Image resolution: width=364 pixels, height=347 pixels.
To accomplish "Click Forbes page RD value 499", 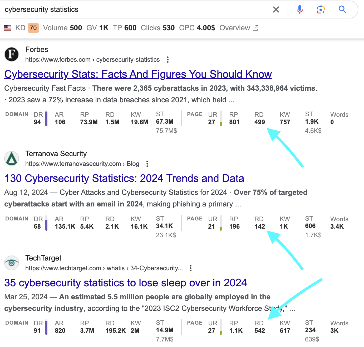I will click(x=260, y=122).
